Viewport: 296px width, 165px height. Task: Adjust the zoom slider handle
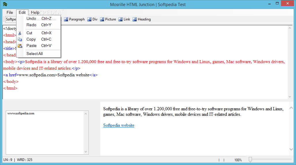pyautogui.click(x=250, y=160)
